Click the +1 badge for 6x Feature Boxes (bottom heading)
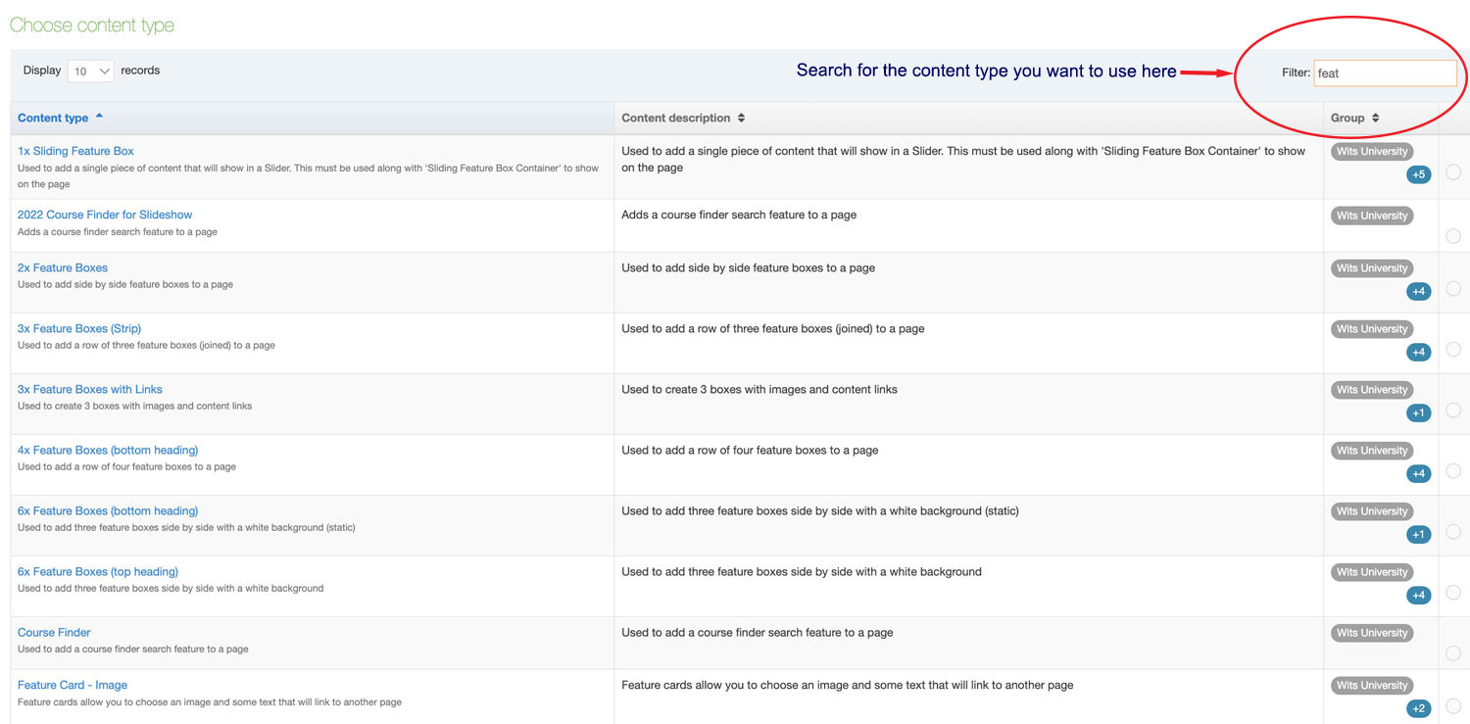Screen dimensions: 1470x724 (1418, 534)
